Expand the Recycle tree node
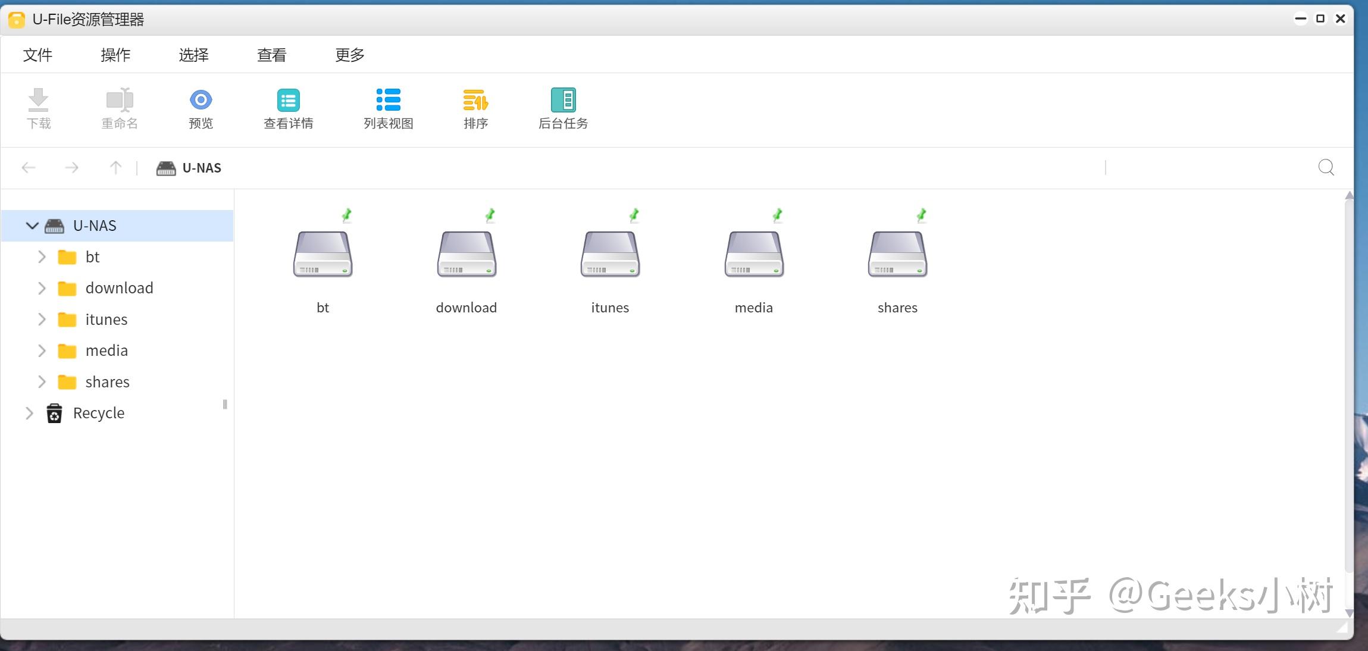The width and height of the screenshot is (1368, 651). tap(29, 413)
